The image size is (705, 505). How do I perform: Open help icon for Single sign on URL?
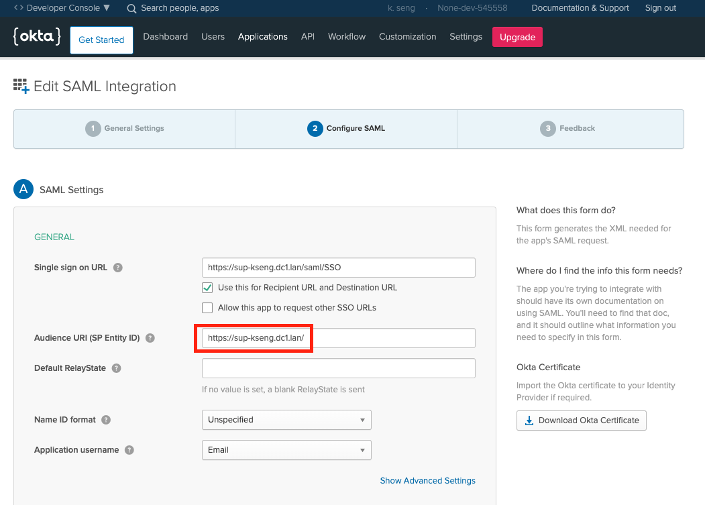[x=118, y=268]
